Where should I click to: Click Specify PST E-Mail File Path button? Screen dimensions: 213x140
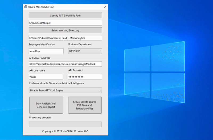tap(65, 15)
